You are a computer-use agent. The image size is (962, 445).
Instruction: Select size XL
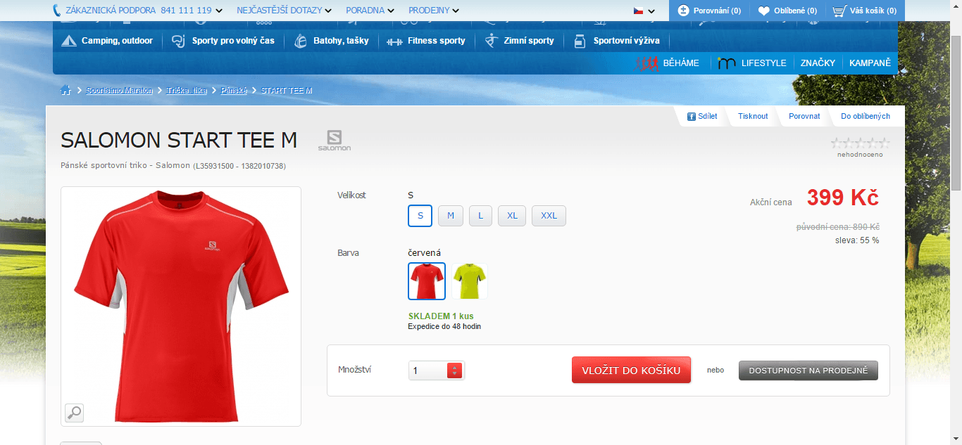tap(512, 216)
